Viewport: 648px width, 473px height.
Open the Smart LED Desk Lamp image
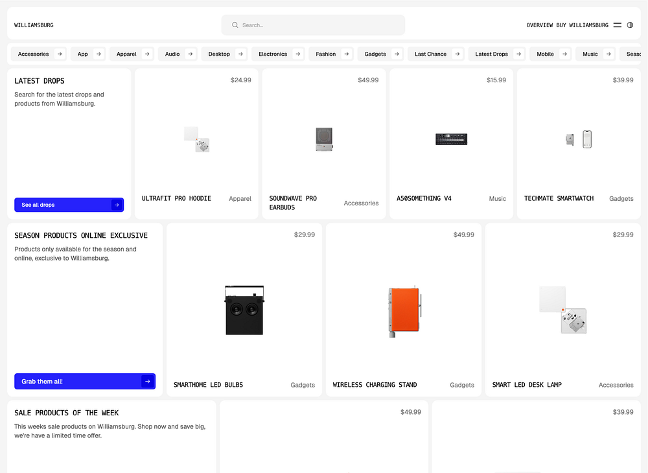(x=563, y=310)
